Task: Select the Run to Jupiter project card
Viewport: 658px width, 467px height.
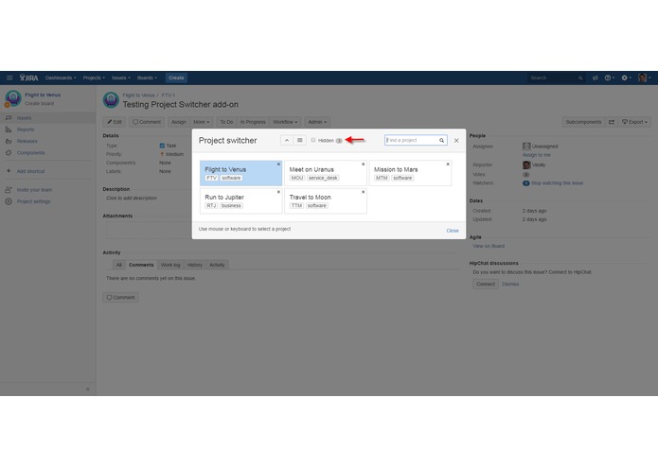Action: pos(240,201)
